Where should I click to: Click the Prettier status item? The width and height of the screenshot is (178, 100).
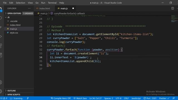tap(164, 98)
